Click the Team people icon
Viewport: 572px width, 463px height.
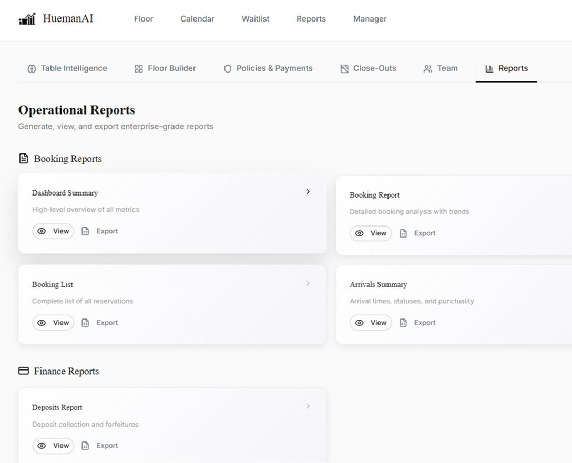428,69
